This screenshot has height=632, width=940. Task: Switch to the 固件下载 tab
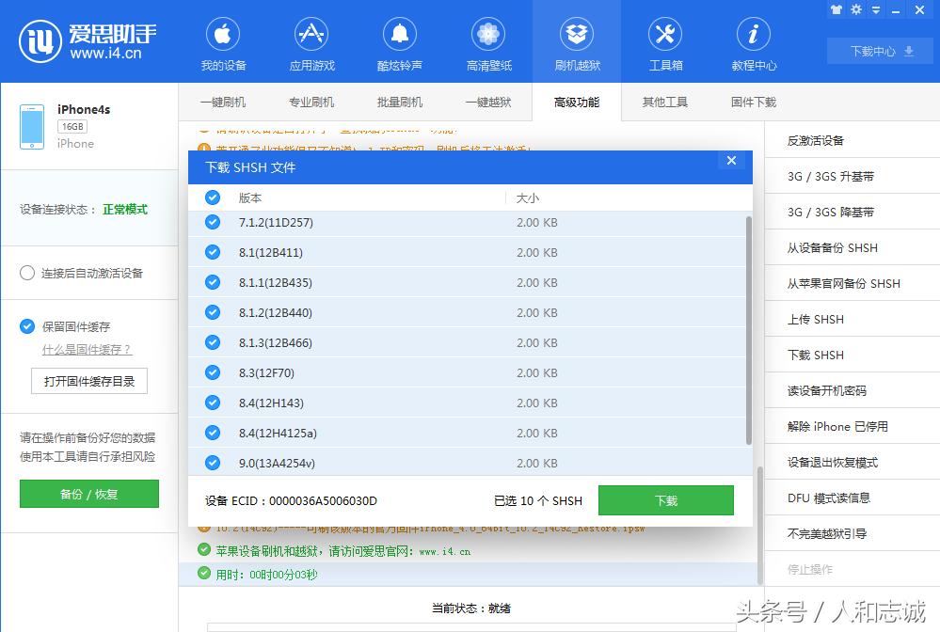click(x=752, y=102)
